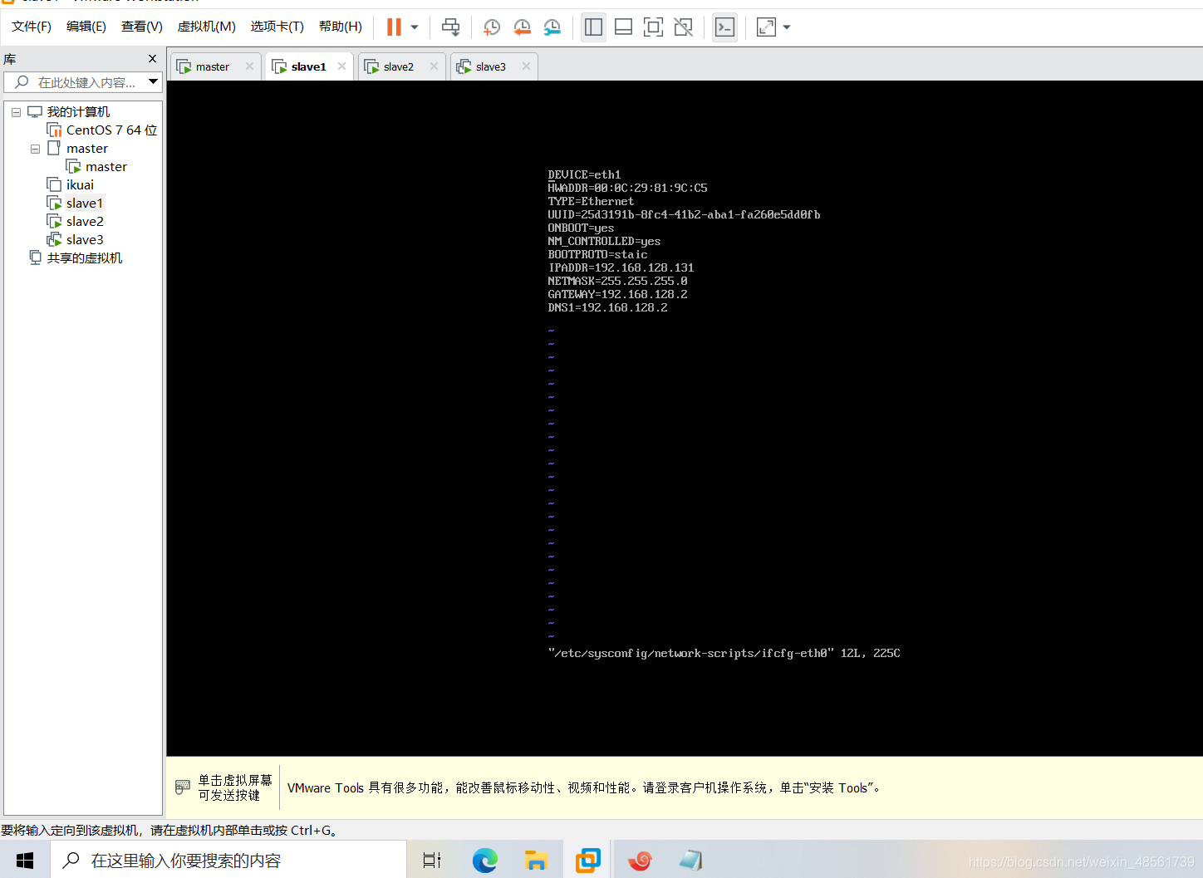Screen dimensions: 1203x878
Task: Open the 虚拟机(M) menu
Action: tap(207, 27)
